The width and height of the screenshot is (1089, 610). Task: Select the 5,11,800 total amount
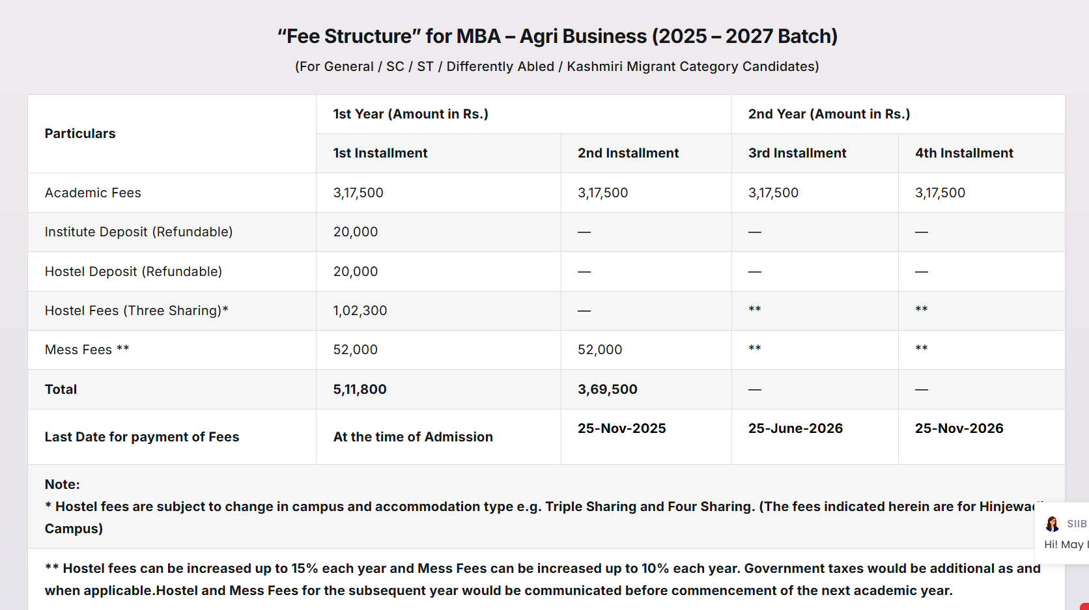click(x=360, y=389)
